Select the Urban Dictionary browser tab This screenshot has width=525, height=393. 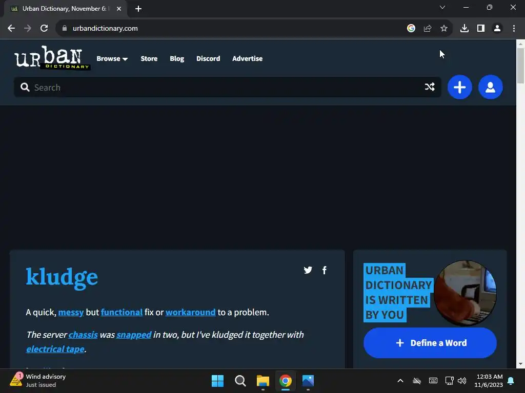[65, 9]
